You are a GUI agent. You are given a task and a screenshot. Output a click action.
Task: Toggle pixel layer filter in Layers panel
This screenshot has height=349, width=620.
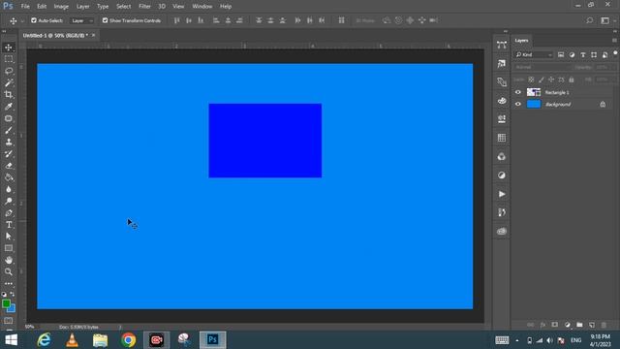click(x=561, y=55)
